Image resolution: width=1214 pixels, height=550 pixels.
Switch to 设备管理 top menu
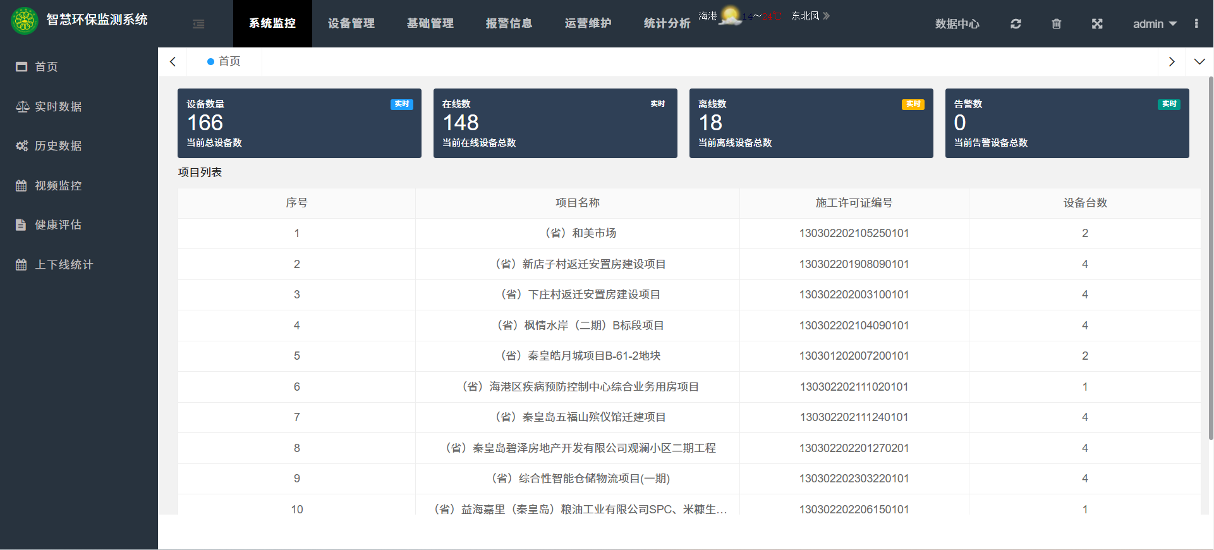coord(351,23)
